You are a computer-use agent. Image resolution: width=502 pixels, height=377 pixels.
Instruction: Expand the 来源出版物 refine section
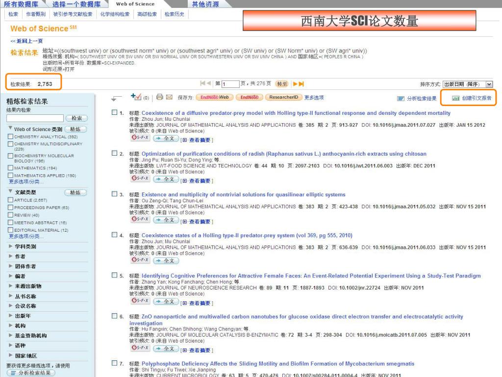click(11, 286)
